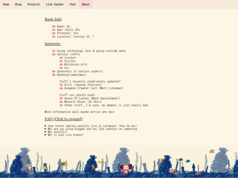
Task: Click 'Queerness in various aspects' item
Action: point(80,71)
